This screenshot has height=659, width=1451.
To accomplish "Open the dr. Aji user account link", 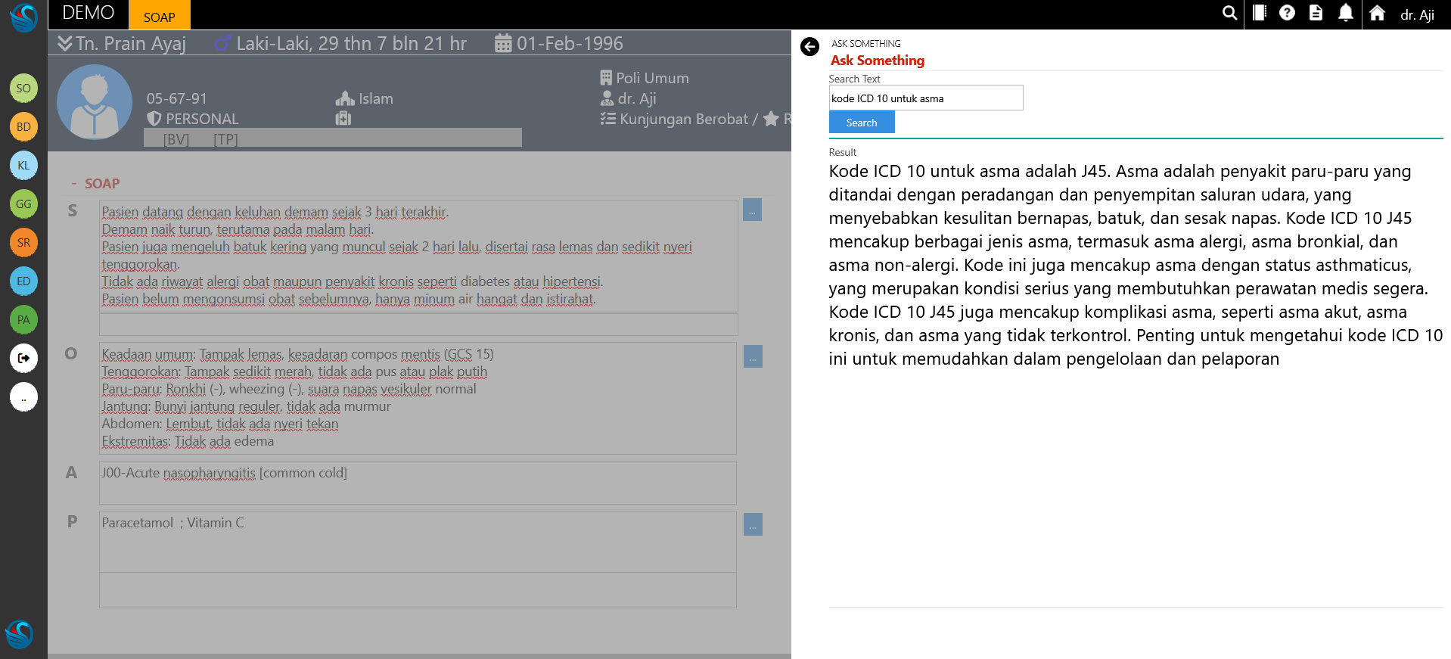I will [1416, 14].
